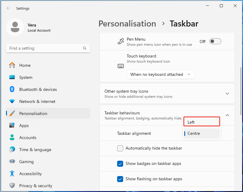Choose Centre taskbar alignment option
The height and width of the screenshot is (192, 243).
202,133
